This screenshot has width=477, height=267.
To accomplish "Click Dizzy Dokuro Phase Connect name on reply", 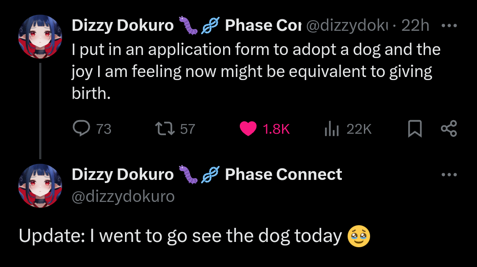I will [207, 175].
